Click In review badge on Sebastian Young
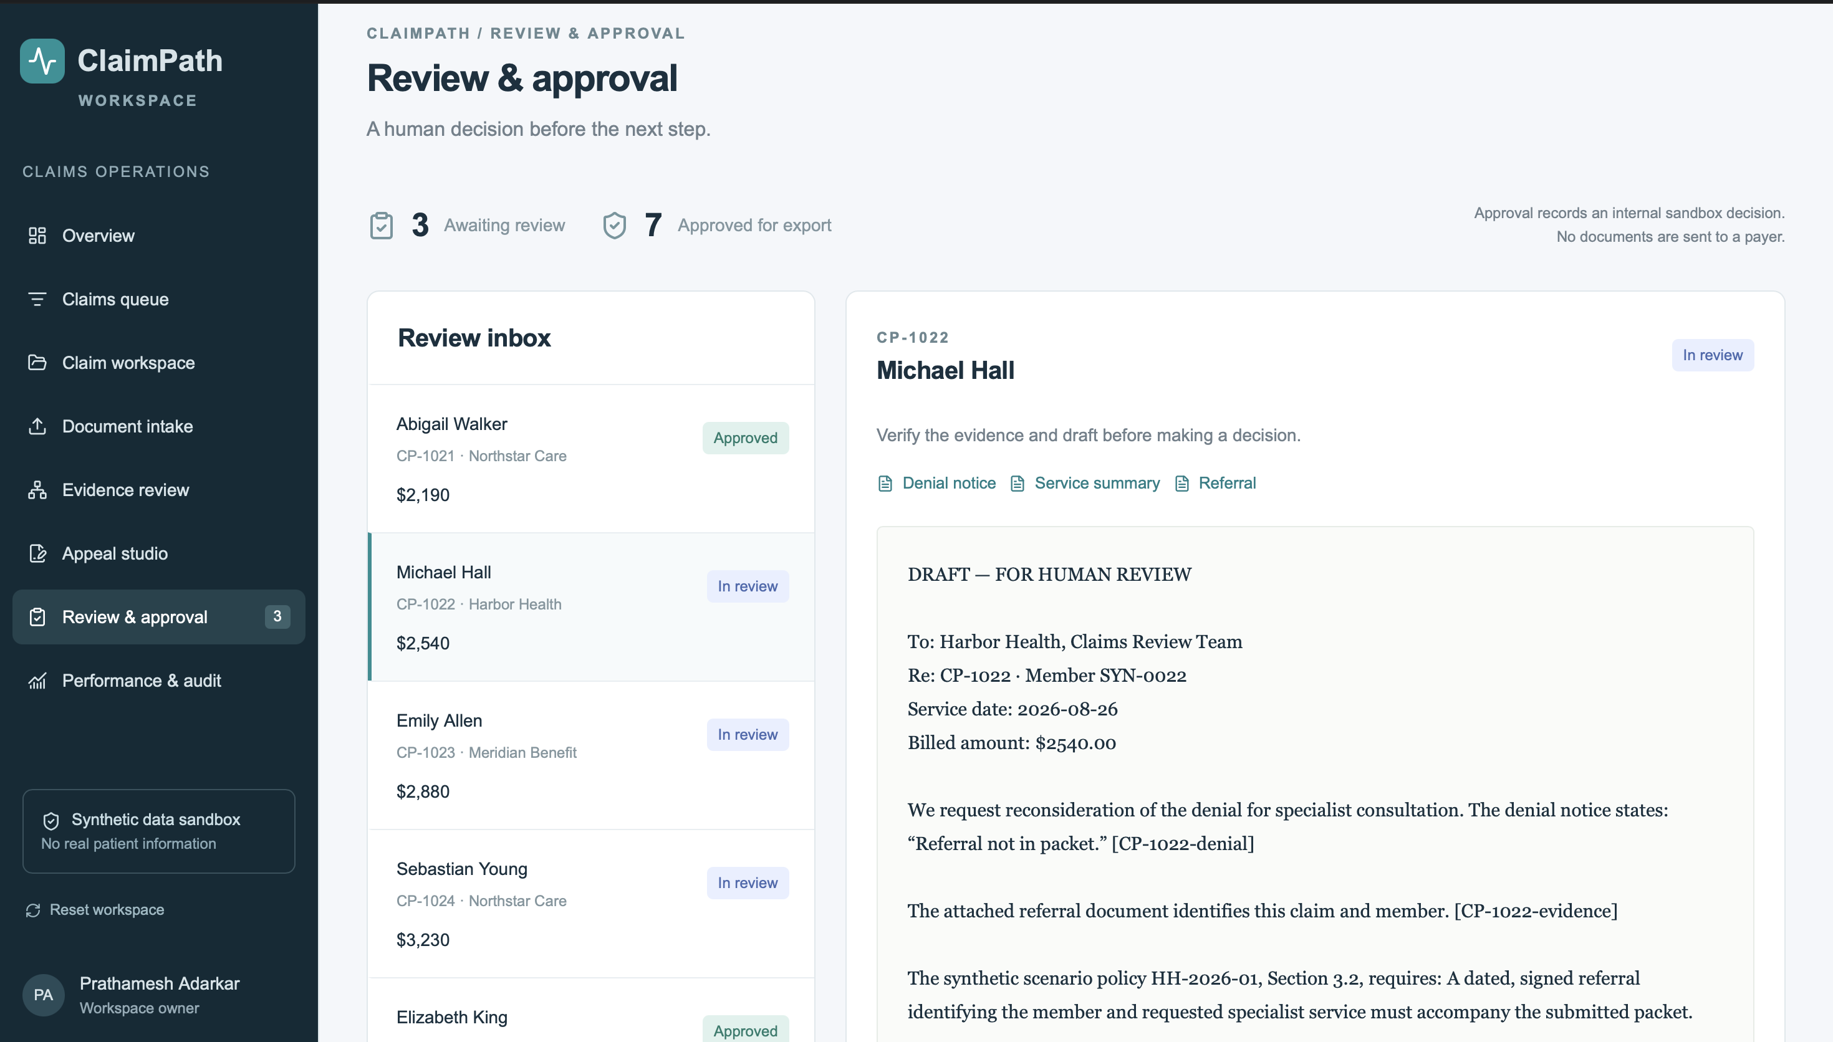 (748, 883)
